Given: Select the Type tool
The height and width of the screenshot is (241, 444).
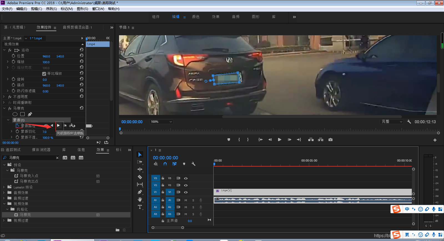Looking at the screenshot, I should tap(140, 207).
